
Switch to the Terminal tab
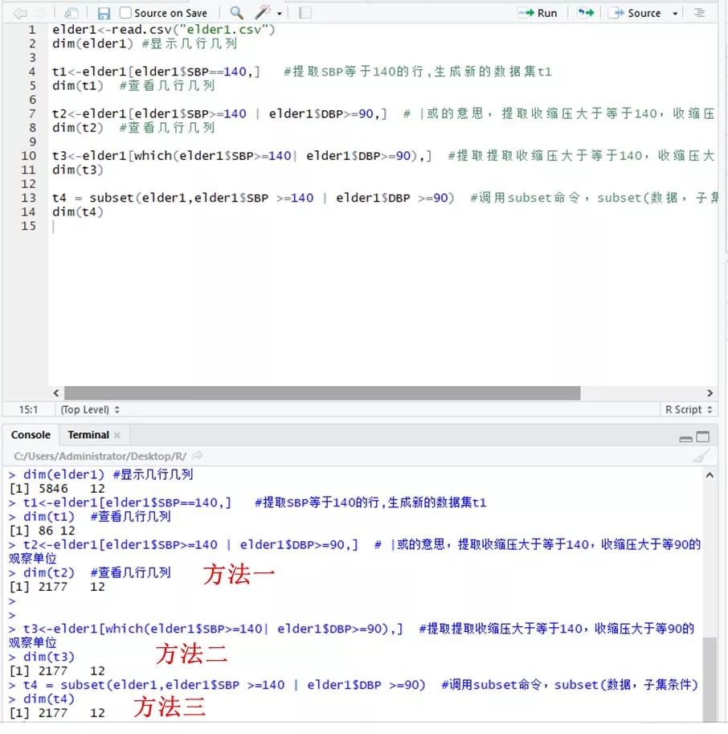tap(88, 435)
